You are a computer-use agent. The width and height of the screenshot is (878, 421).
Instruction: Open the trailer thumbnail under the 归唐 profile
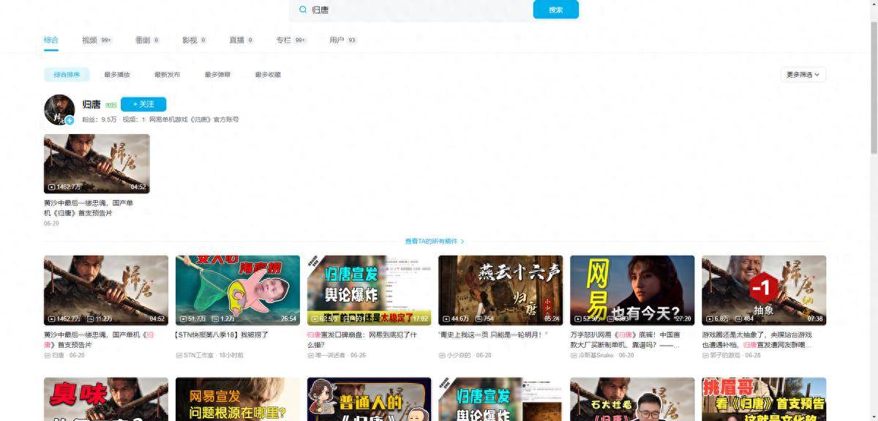pyautogui.click(x=97, y=163)
